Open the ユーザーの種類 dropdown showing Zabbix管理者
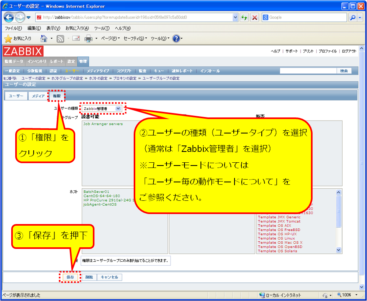 point(102,109)
